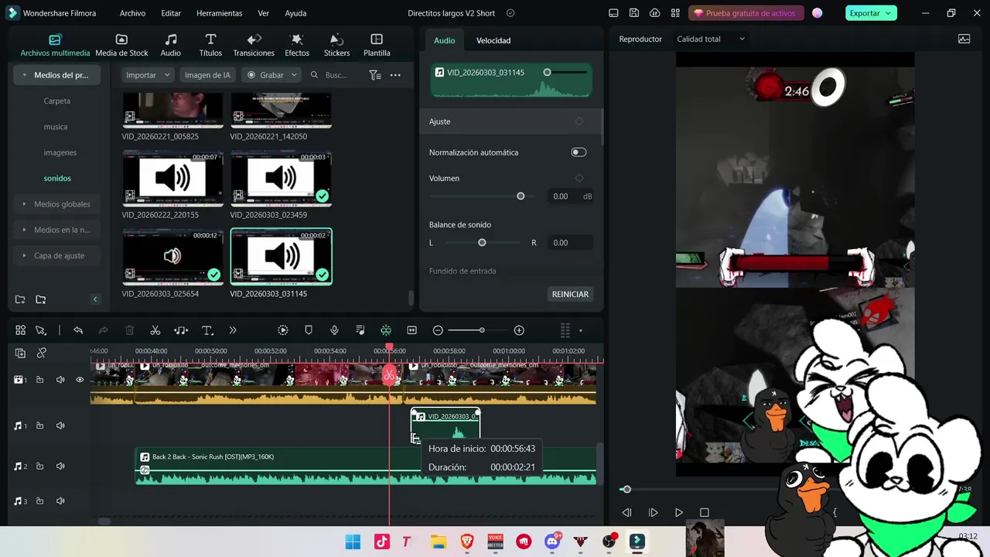990x557 pixels.
Task: Open the Archivos multimedia panel
Action: pyautogui.click(x=55, y=46)
